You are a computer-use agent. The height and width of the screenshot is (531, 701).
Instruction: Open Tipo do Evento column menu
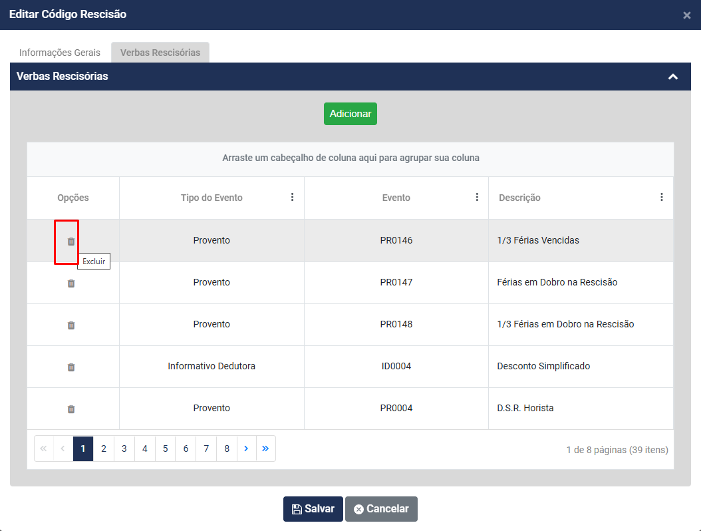point(292,197)
